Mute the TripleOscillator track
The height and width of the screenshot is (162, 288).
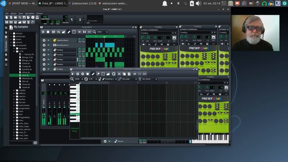[x=49, y=40]
